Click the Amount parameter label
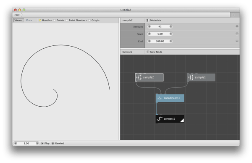 pos(138,27)
